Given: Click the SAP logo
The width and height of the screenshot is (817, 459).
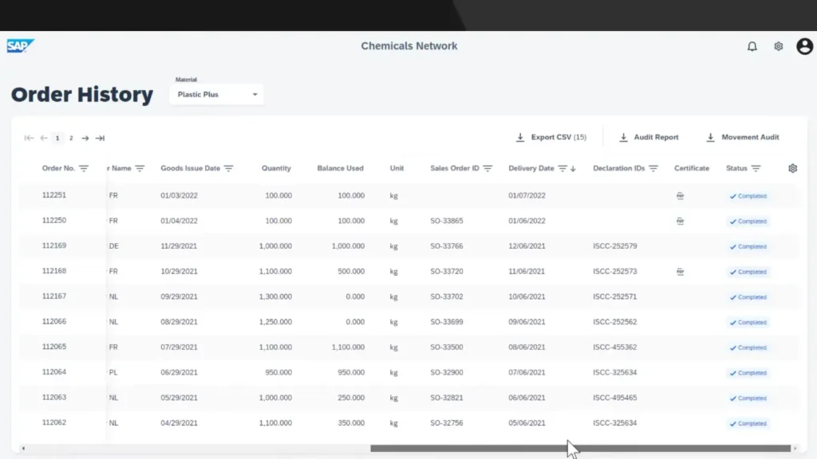Looking at the screenshot, I should click(x=21, y=45).
